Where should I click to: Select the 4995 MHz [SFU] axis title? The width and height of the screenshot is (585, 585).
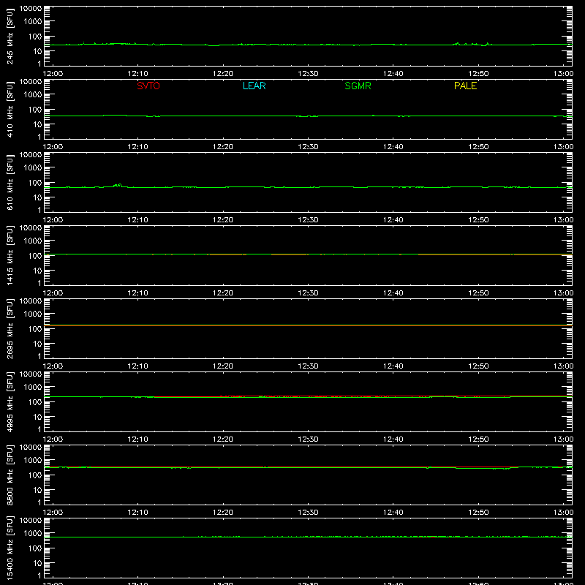[x=10, y=401]
